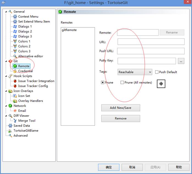Select Context Menu settings page
This screenshot has width=192, height=174.
(x=28, y=17)
